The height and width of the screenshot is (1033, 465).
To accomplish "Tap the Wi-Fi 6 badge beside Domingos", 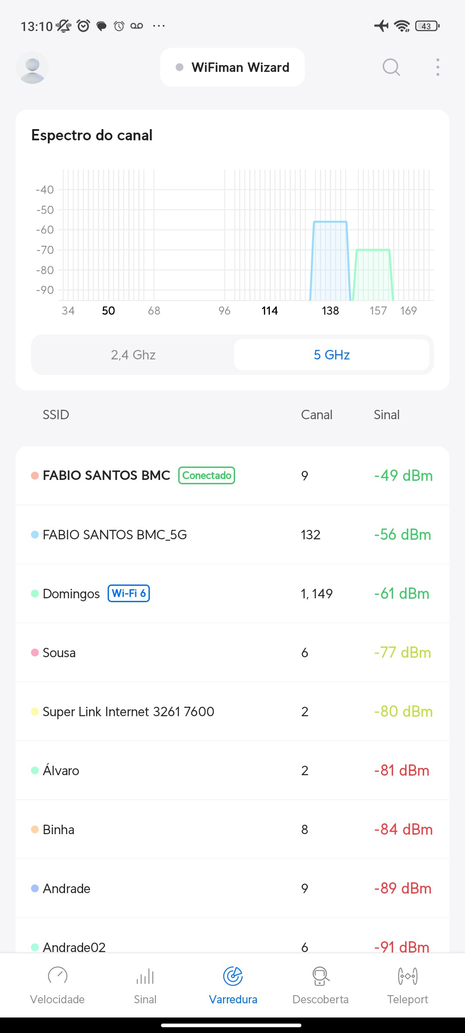I will coord(128,594).
